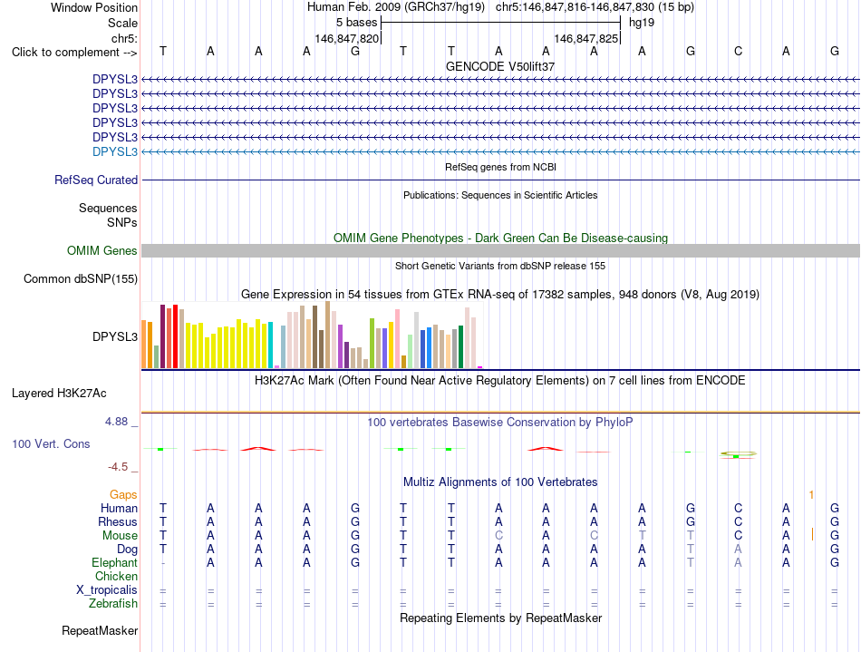Click the cyan bar in the GTEx expression chart
The width and height of the screenshot is (861, 652).
tap(270, 345)
